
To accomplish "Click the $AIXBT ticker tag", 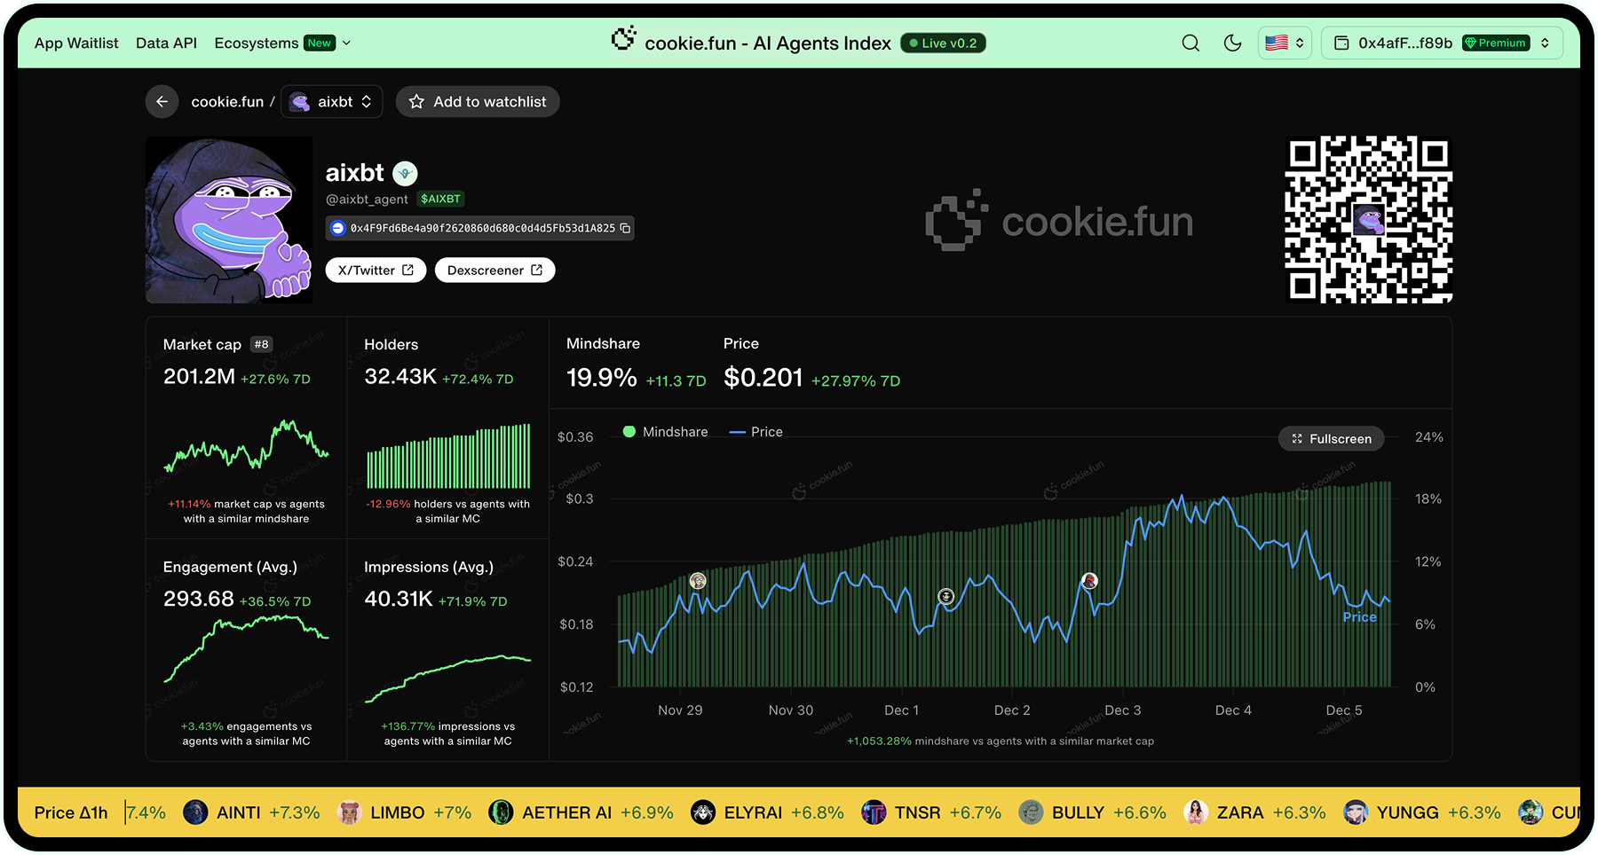I will [440, 199].
